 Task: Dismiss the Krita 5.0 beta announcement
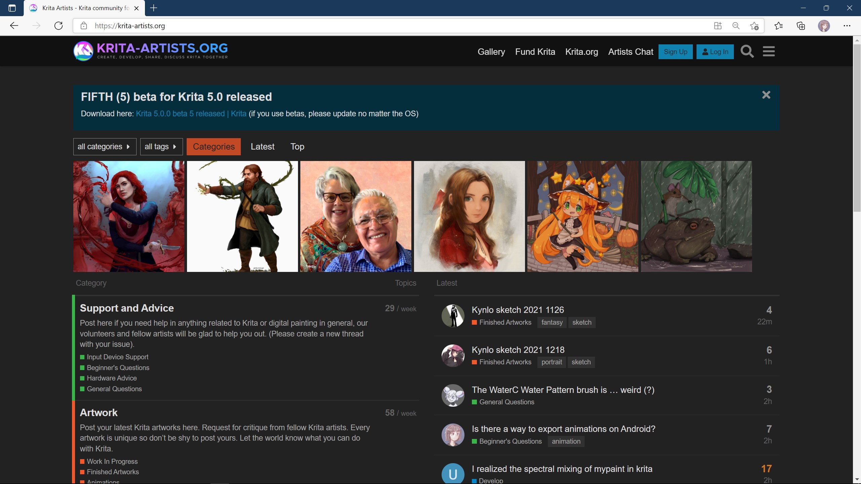point(766,95)
